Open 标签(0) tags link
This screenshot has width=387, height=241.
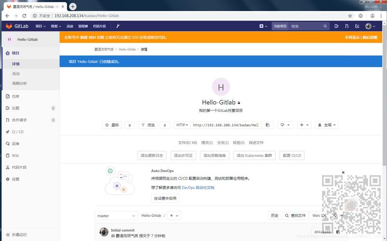(x=239, y=143)
